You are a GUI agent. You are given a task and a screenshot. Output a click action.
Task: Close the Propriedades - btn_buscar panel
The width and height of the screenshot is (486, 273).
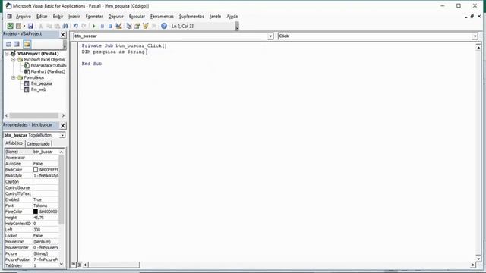tap(62, 125)
